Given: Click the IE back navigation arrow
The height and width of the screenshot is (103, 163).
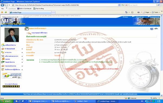Looking at the screenshot, I should pyautogui.click(x=2, y=5).
